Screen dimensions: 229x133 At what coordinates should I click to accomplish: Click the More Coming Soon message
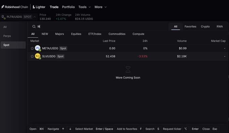point(128,78)
